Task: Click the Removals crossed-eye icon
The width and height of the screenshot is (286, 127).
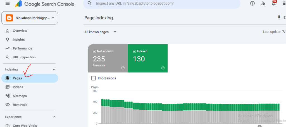Action: (8, 105)
